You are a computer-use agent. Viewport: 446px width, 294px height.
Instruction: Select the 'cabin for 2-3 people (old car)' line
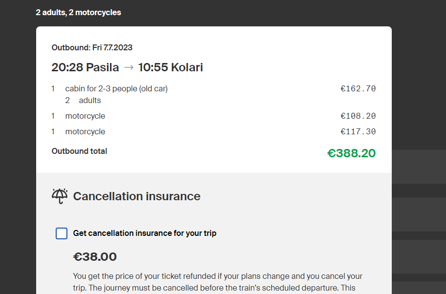[x=116, y=89]
